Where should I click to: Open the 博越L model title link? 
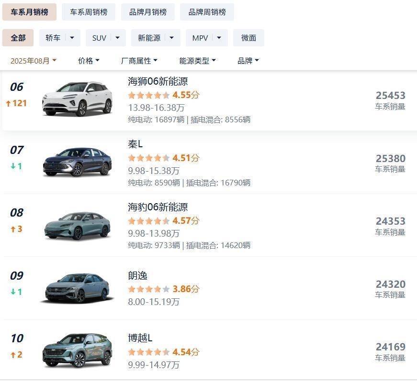[140, 338]
